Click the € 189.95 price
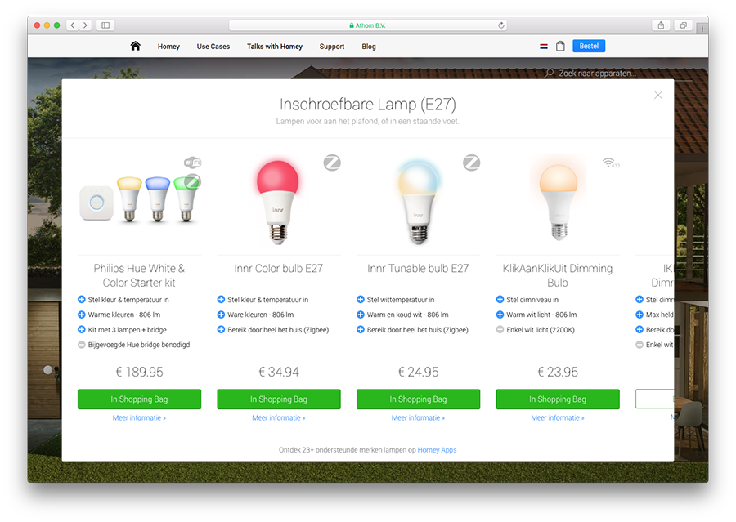The image size is (736, 522). (139, 372)
